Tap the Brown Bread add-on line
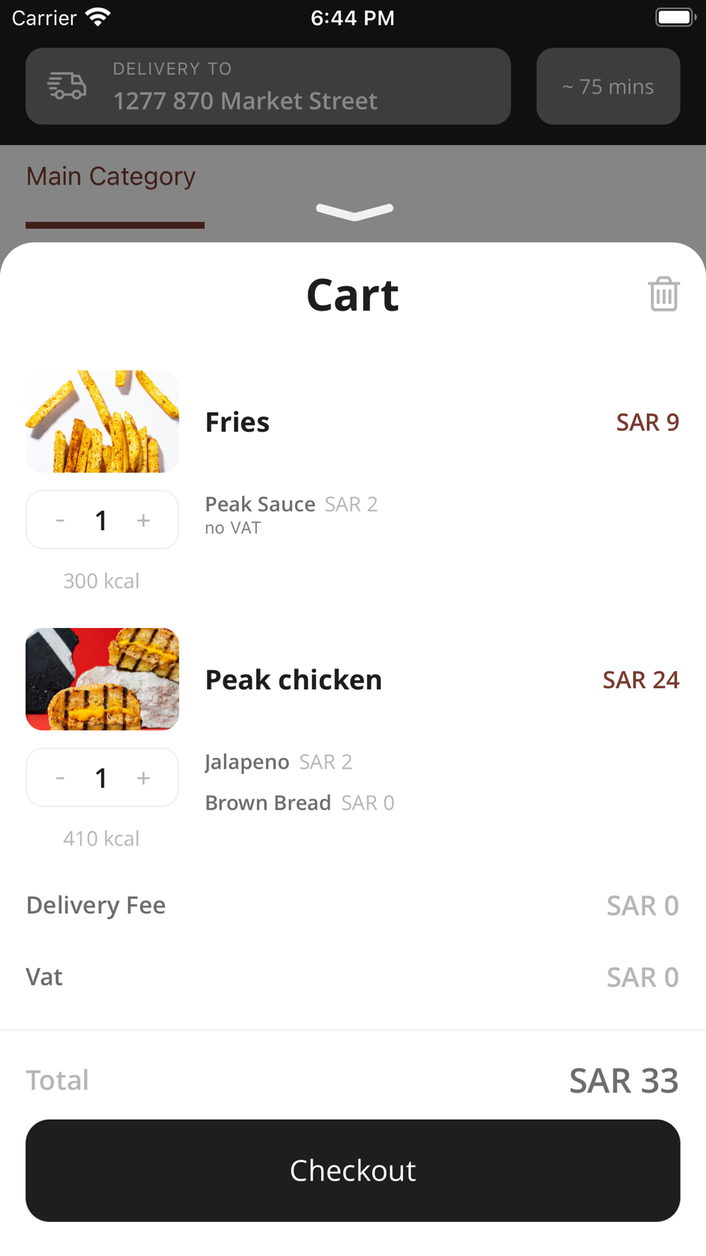Viewport: 706px width, 1256px height. coord(300,803)
